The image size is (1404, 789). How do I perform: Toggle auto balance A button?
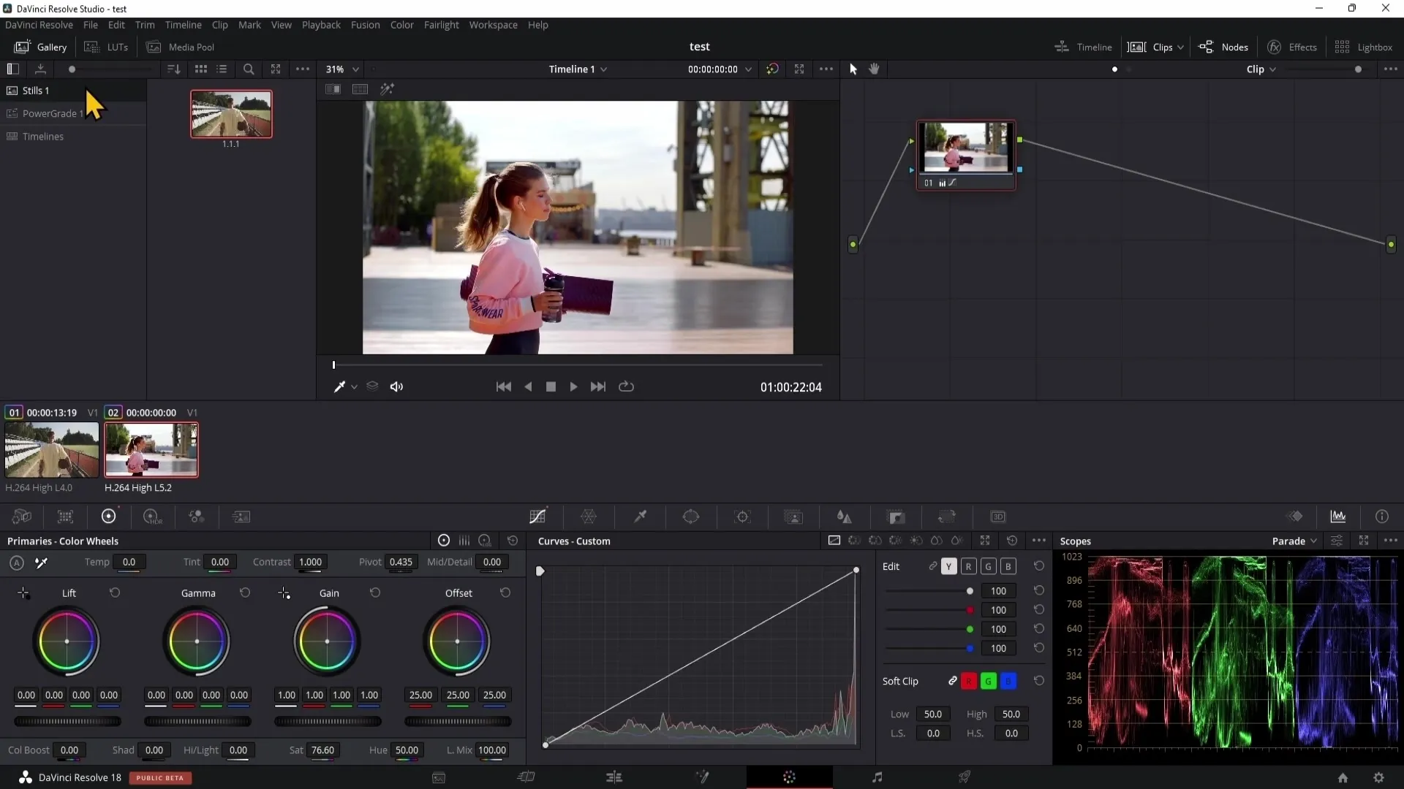pyautogui.click(x=17, y=563)
